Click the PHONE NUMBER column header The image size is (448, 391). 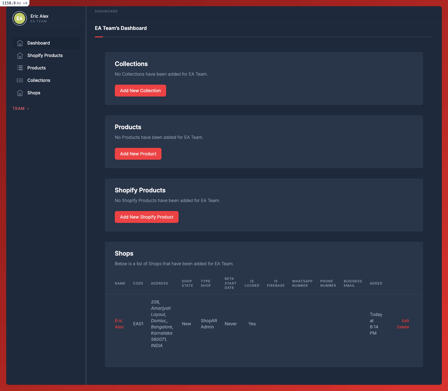click(x=328, y=283)
